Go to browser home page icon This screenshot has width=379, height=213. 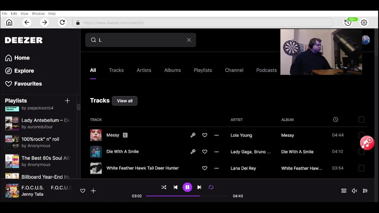click(9, 22)
